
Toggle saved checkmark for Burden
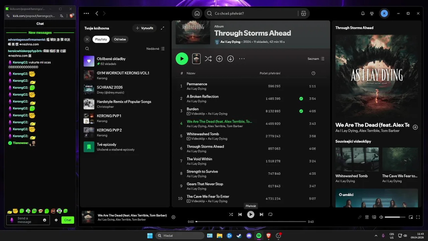301,111
